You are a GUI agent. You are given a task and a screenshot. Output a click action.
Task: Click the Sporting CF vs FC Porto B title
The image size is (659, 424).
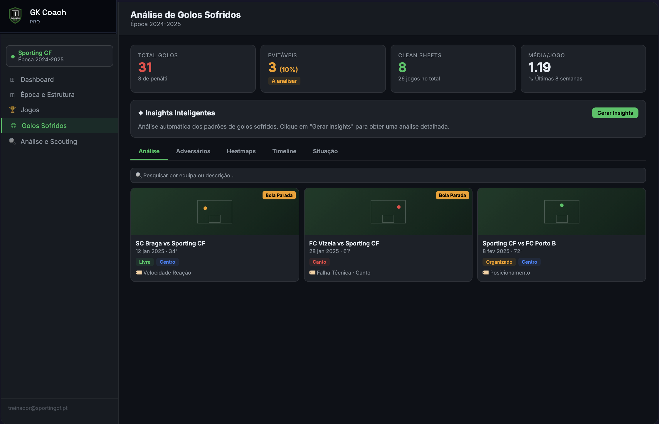519,243
